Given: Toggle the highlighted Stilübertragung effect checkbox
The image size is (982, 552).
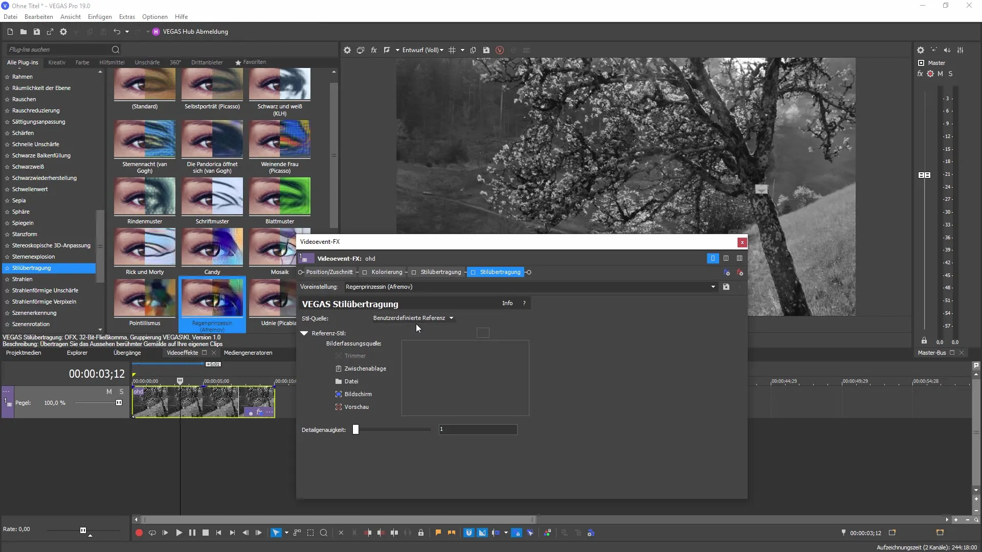Looking at the screenshot, I should (473, 272).
